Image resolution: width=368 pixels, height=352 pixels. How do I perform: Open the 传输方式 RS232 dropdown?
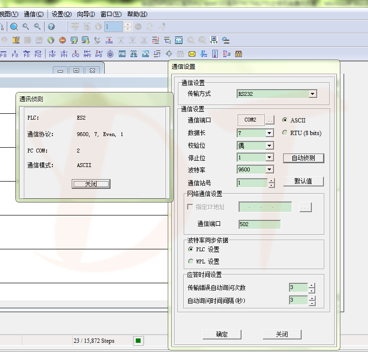(312, 94)
